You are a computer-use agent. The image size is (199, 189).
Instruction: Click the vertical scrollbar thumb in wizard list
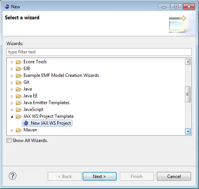click(x=188, y=94)
